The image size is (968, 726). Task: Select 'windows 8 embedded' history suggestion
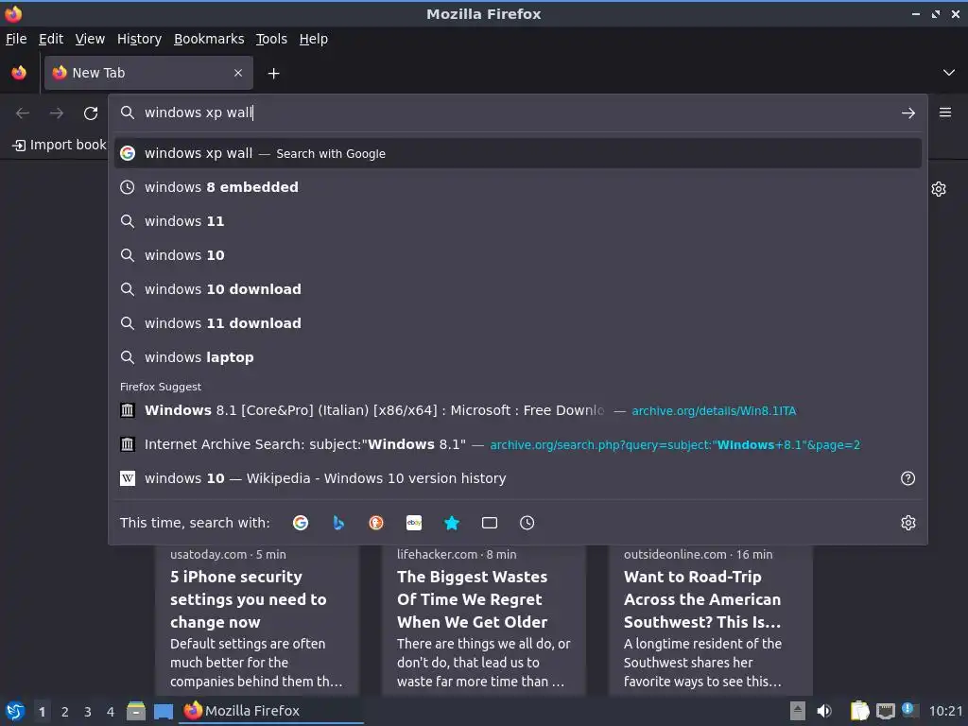pyautogui.click(x=518, y=187)
